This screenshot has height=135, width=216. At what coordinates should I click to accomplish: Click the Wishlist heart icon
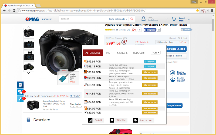tap(112, 120)
